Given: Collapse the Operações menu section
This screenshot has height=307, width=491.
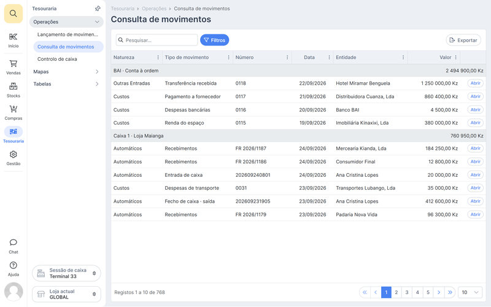Looking at the screenshot, I should pos(66,22).
